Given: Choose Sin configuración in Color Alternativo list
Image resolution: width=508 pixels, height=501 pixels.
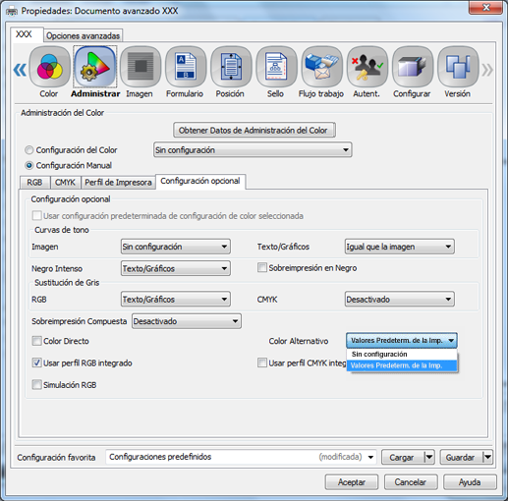Looking at the screenshot, I should 402,355.
